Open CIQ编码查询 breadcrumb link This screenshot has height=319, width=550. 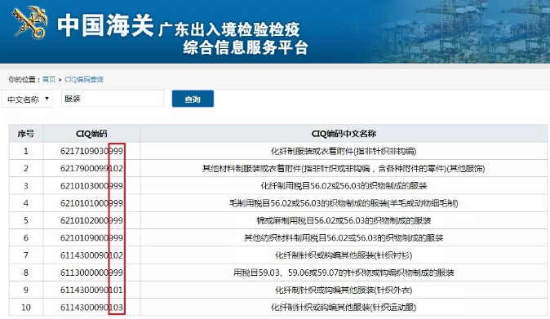[84, 79]
